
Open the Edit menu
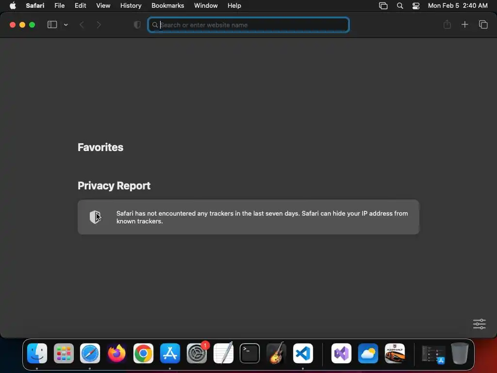(80, 5)
